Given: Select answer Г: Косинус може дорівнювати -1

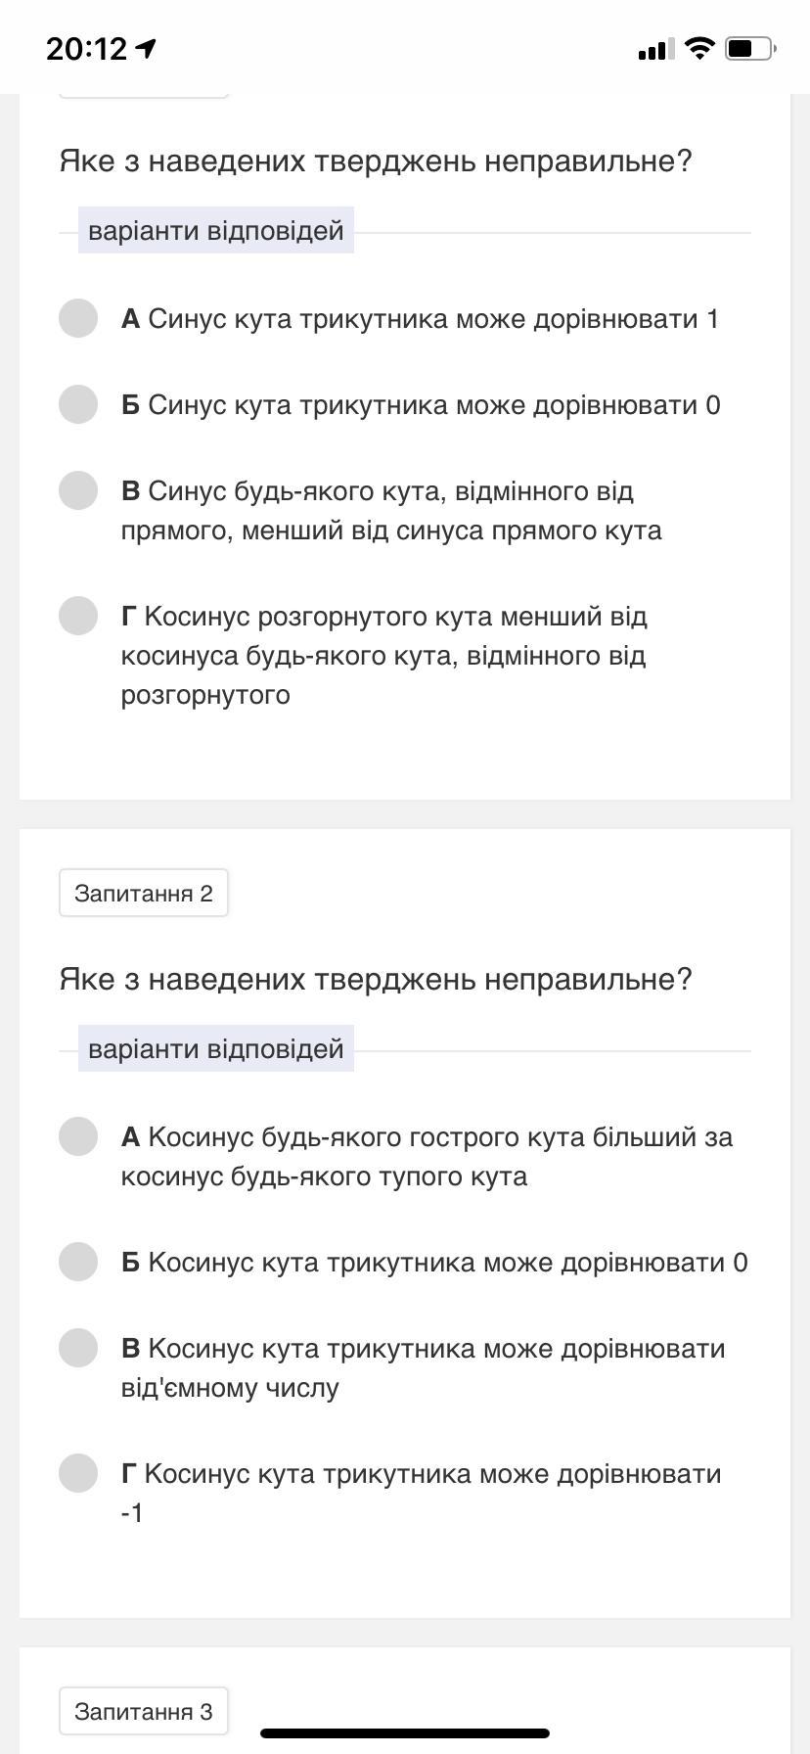Looking at the screenshot, I should [78, 1473].
